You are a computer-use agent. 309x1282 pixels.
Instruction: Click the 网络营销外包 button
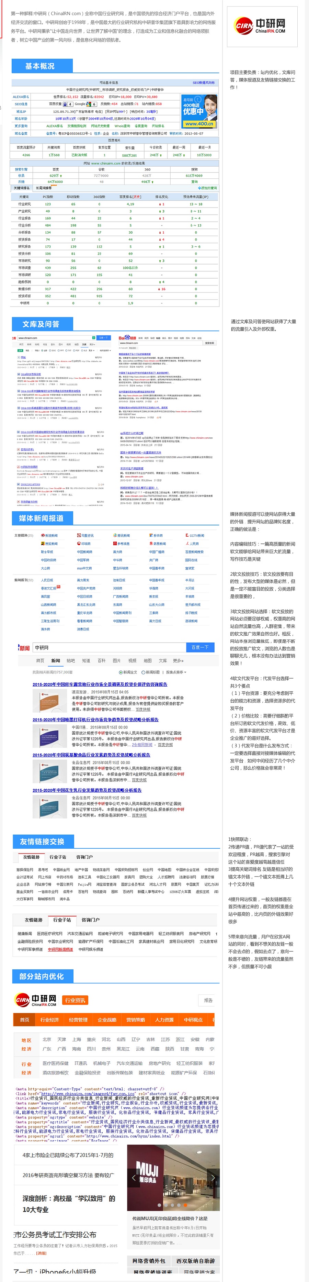149,1261
